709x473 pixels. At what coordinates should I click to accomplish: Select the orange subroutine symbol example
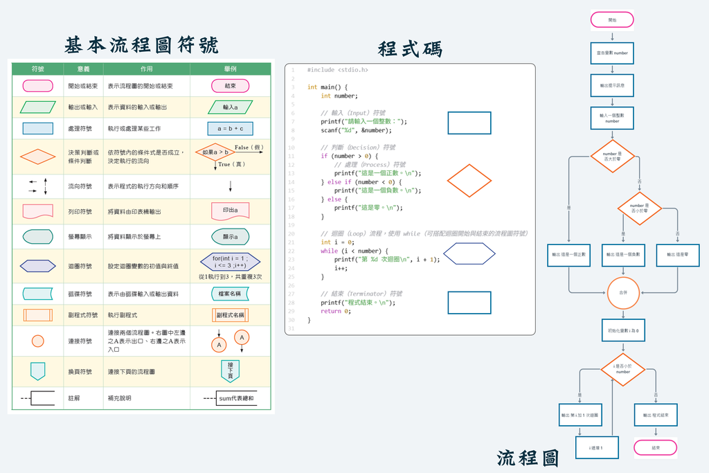coord(230,315)
